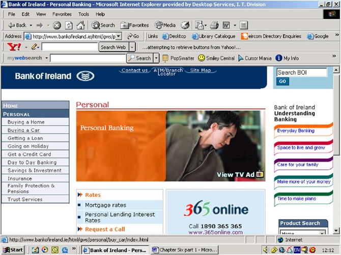Screen dimensions: 341x255
Task: Click the Forward arrow button
Action: coord(40,25)
